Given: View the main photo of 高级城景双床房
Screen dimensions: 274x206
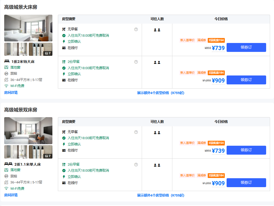Looking at the screenshot, I should pyautogui.click(x=28, y=131).
